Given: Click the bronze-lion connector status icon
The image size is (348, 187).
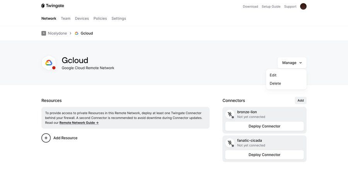Looking at the screenshot, I should pos(230,114).
